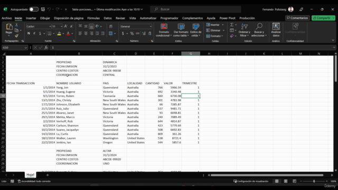Viewport: 338px width, 190px height.
Task: Add a new sheet with the plus button
Action: click(48, 175)
